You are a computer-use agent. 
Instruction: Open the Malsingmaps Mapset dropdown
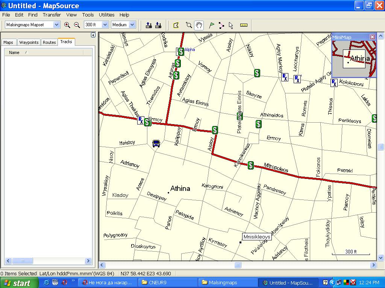click(x=56, y=25)
